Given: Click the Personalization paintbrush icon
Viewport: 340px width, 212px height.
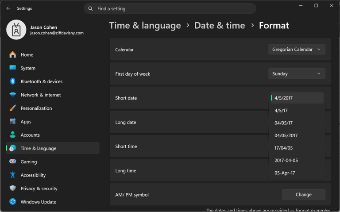Looking at the screenshot, I should pos(12,108).
